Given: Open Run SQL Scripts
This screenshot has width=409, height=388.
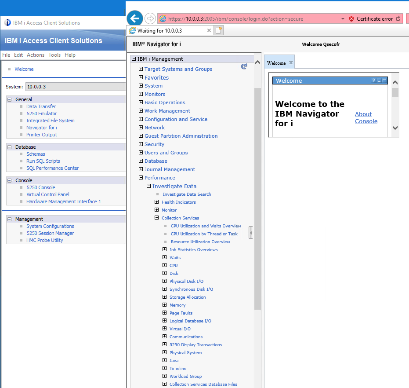Looking at the screenshot, I should 43,161.
